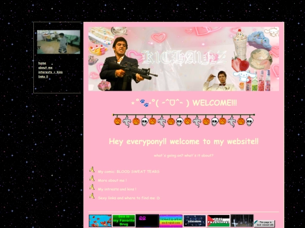Open interests + kins sidebar link

[50, 72]
